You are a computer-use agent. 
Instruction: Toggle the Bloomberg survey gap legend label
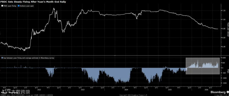click(28, 58)
